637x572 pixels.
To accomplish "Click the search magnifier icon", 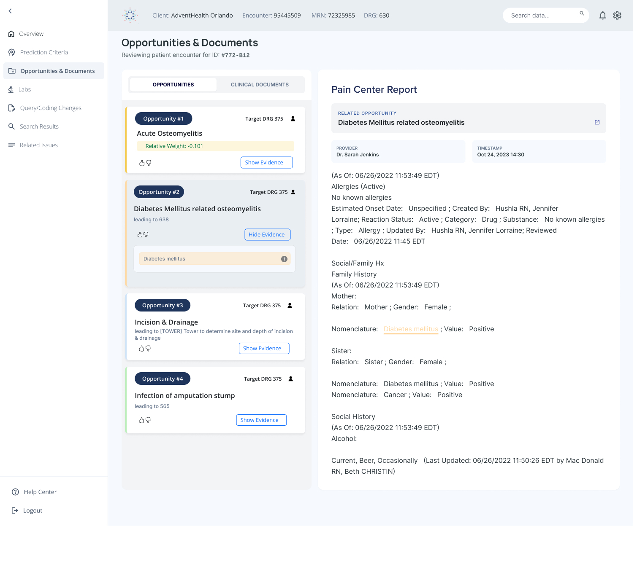I will [x=582, y=13].
